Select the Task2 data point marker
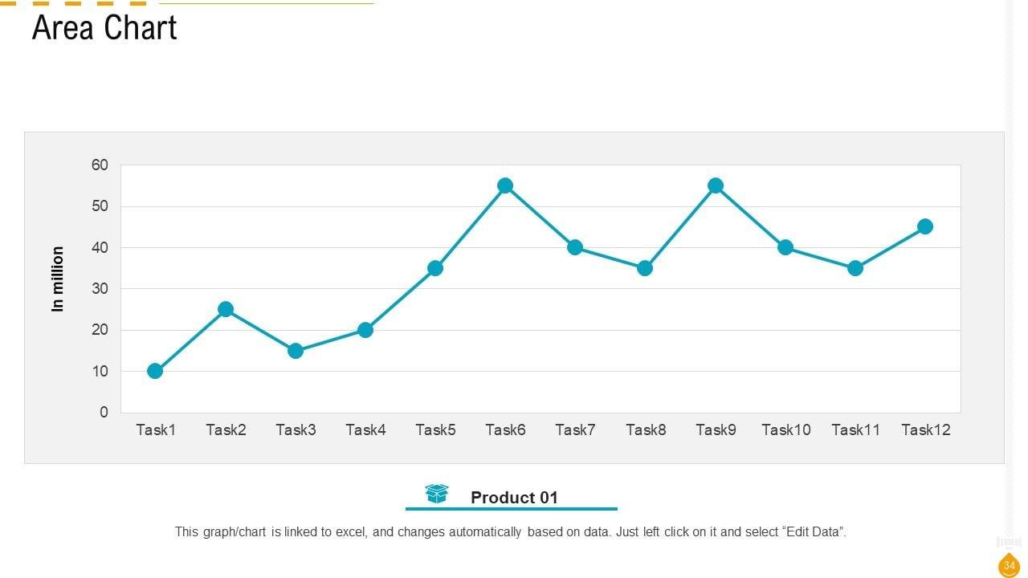This screenshot has height=578, width=1028. (226, 309)
